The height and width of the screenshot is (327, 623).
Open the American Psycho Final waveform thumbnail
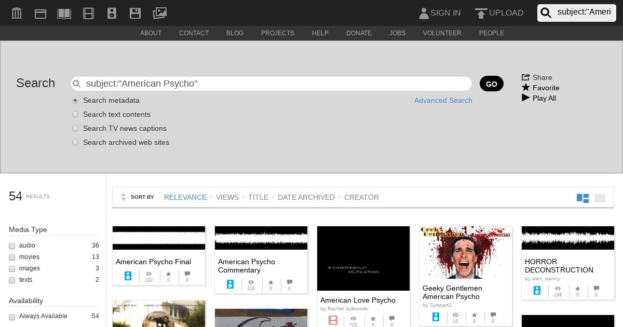point(159,238)
